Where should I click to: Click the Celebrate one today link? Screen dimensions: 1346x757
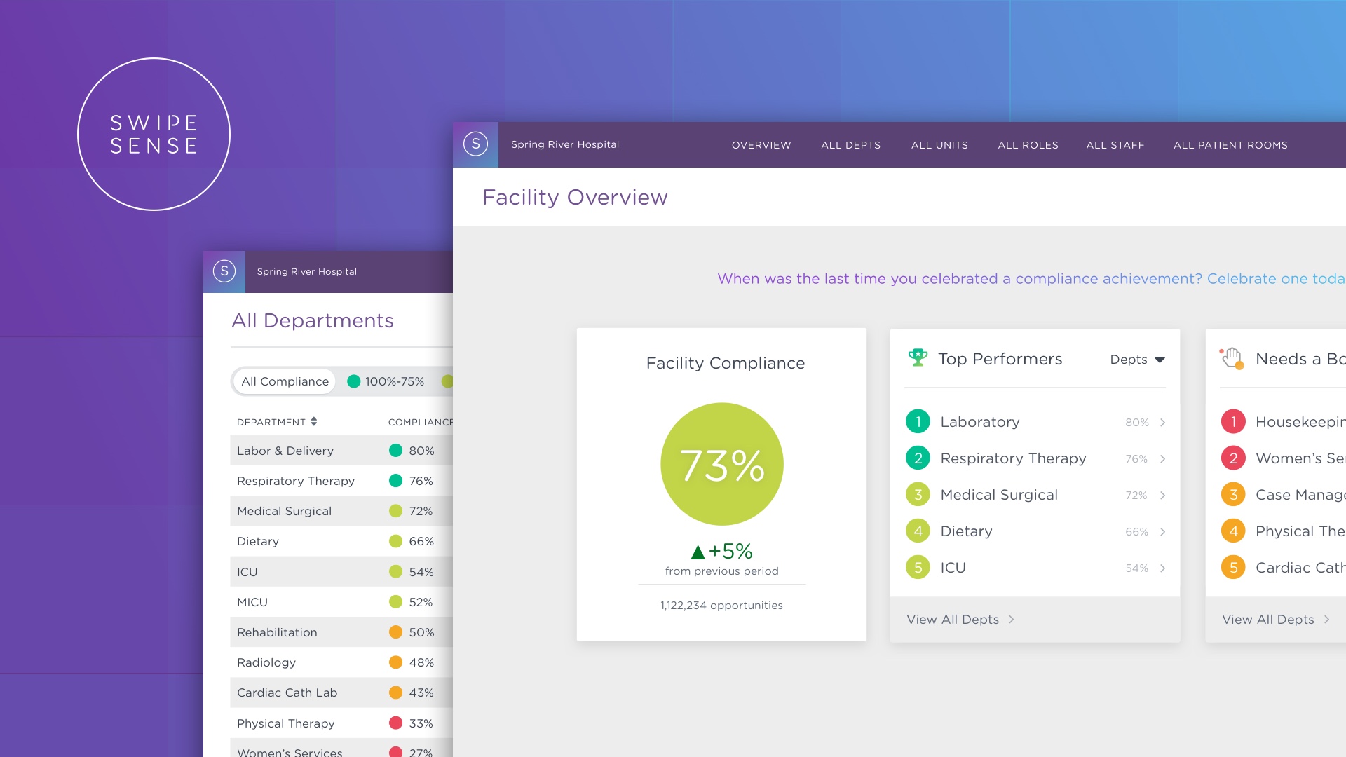tap(1275, 279)
